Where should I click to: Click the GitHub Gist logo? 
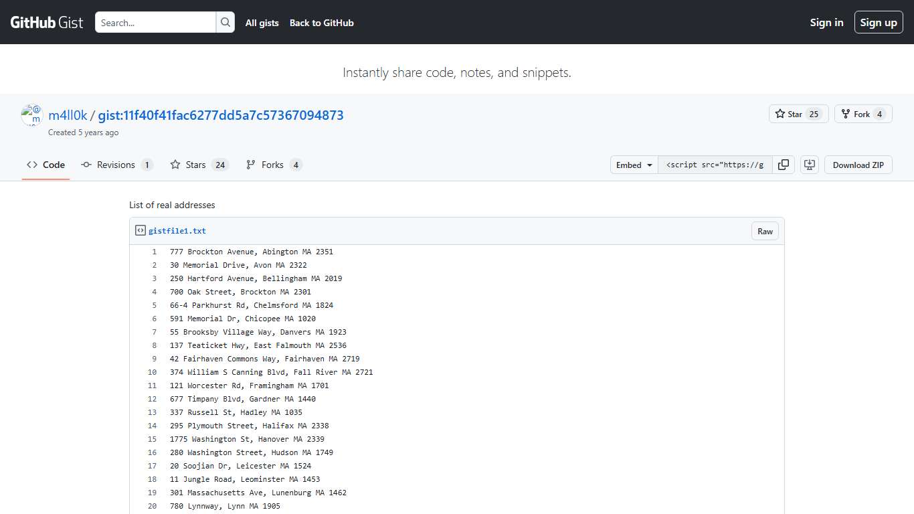tap(45, 21)
